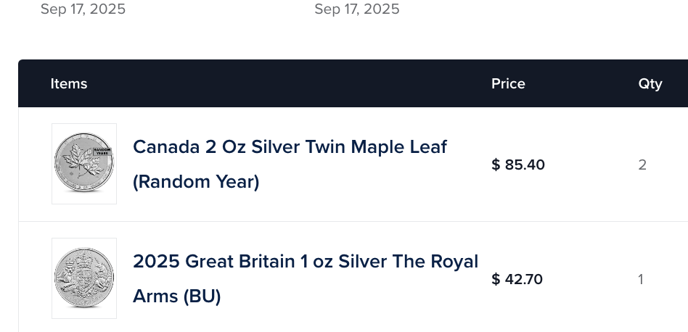
Task: Select the $ 85.40 price
Action: point(518,165)
